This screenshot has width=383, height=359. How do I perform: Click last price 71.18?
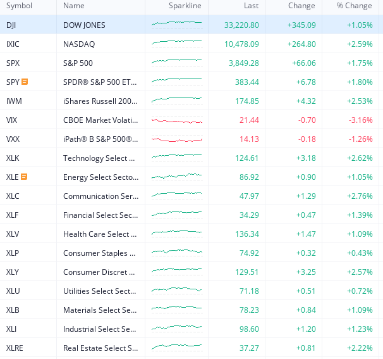(x=249, y=291)
